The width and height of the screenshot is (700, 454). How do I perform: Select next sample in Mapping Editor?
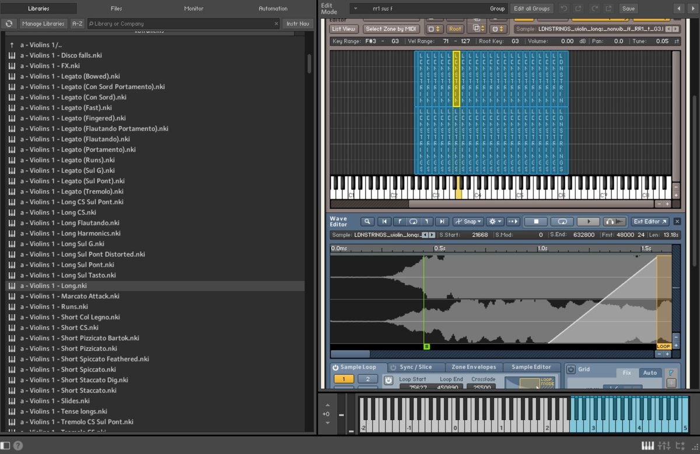[676, 29]
